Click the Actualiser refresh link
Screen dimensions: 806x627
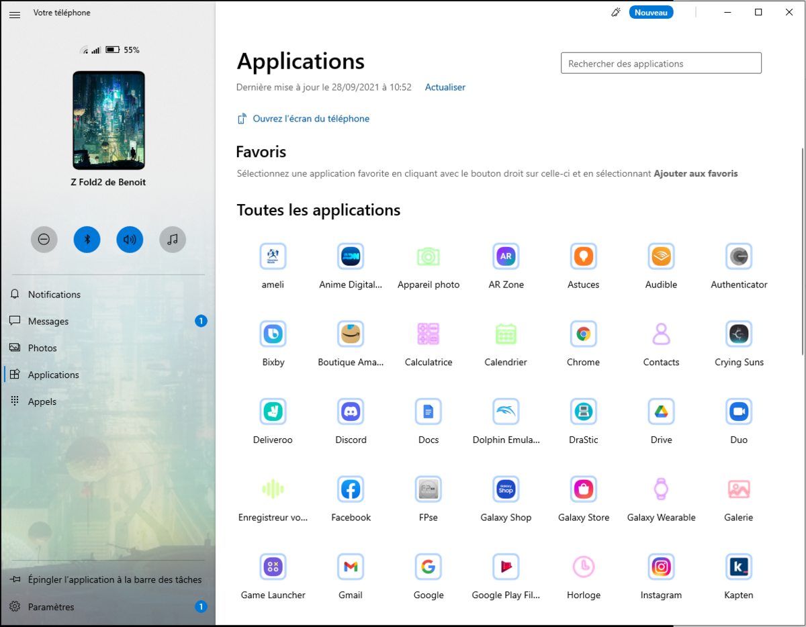[445, 87]
